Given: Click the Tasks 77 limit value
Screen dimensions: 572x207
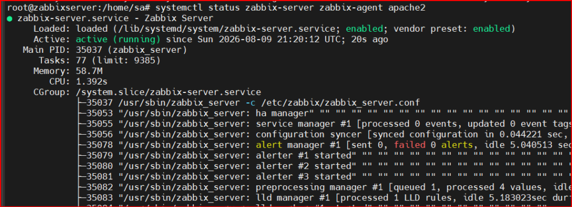Looking at the screenshot, I should click(x=118, y=60).
